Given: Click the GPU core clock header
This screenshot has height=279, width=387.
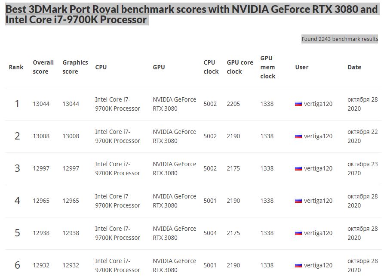Looking at the screenshot, I should tap(240, 67).
